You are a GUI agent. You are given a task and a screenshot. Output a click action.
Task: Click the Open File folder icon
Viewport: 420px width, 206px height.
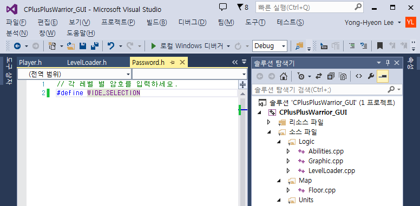click(71, 46)
